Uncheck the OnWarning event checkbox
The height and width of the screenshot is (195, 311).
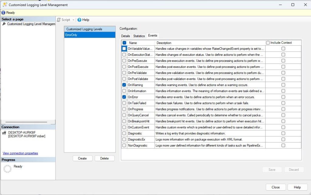(x=124, y=85)
